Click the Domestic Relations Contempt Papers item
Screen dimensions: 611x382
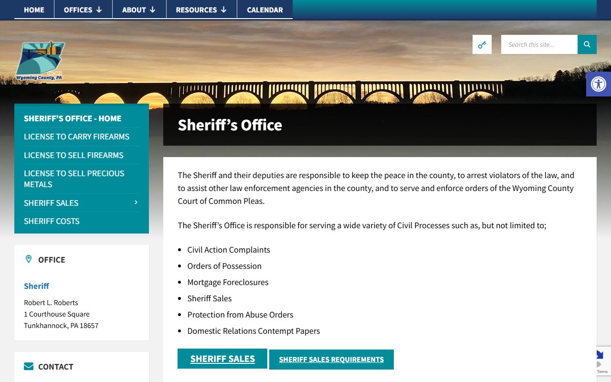253,331
